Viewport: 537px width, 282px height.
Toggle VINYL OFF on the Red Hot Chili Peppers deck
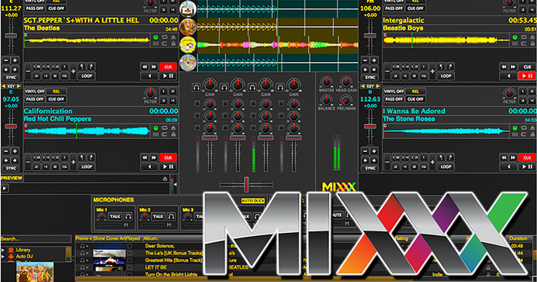tap(35, 91)
